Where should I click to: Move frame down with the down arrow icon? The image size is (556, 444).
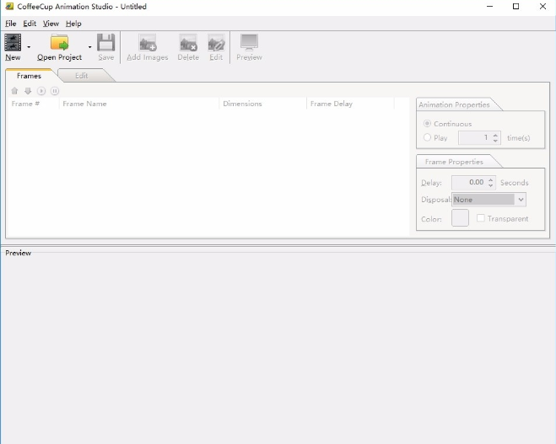28,91
